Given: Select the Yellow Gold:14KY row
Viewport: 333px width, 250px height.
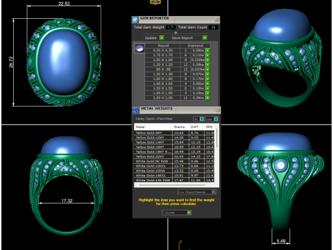Looking at the screenshot, I should pyautogui.click(x=174, y=142).
